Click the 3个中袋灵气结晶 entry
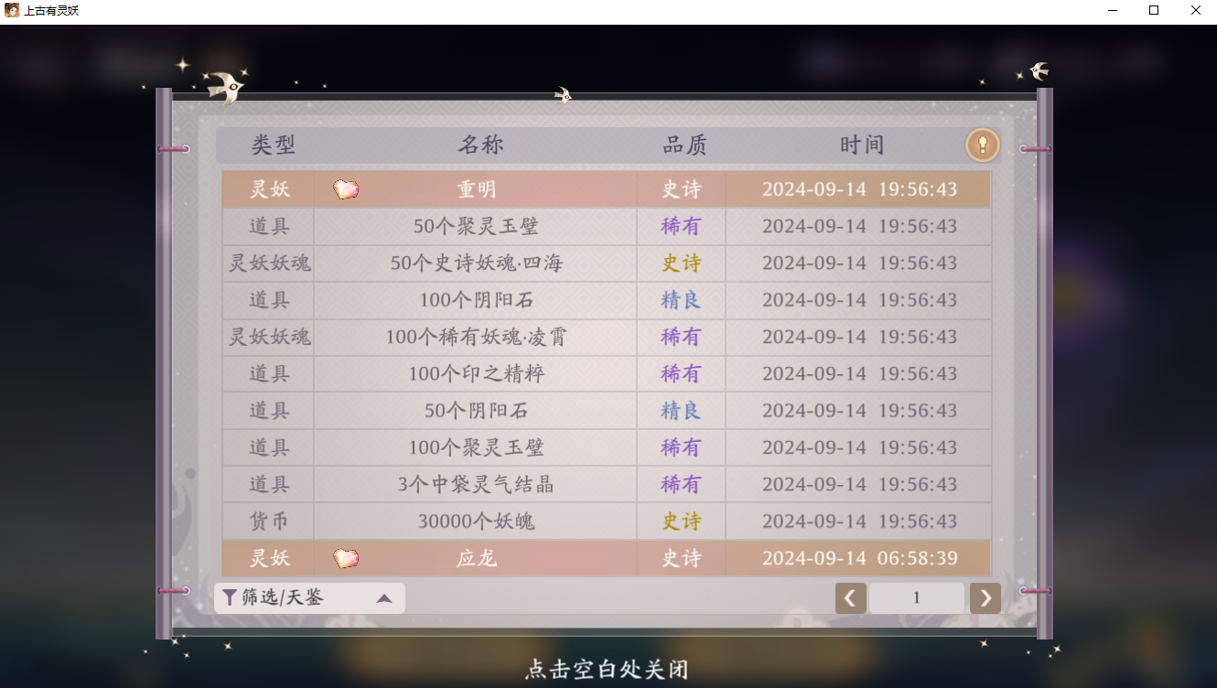 point(476,484)
